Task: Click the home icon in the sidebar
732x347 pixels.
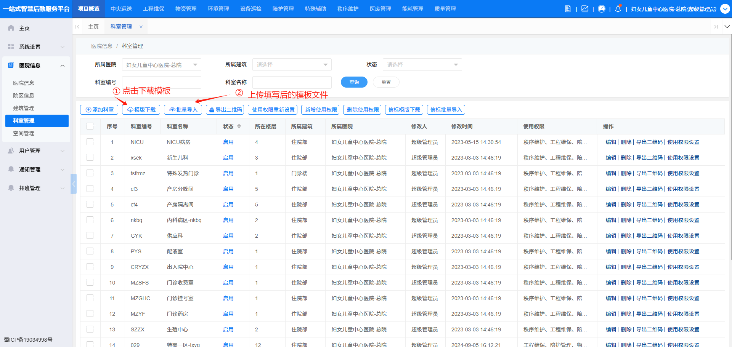Action: tap(11, 28)
